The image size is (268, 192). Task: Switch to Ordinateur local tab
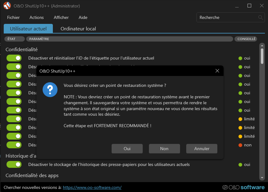(x=78, y=29)
